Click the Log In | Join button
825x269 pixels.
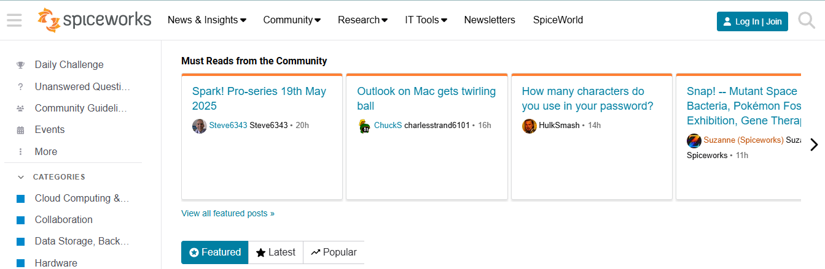753,21
